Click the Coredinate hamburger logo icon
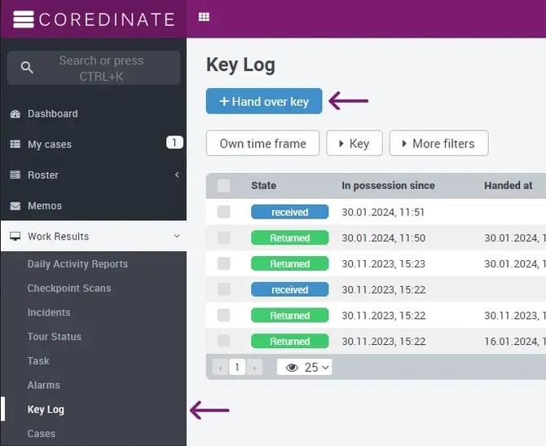The height and width of the screenshot is (446, 546). click(x=24, y=20)
